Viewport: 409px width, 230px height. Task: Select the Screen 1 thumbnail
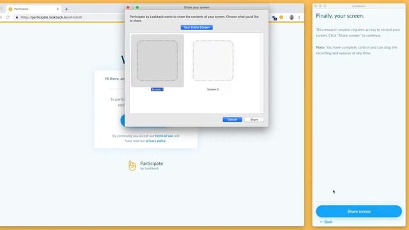157,61
